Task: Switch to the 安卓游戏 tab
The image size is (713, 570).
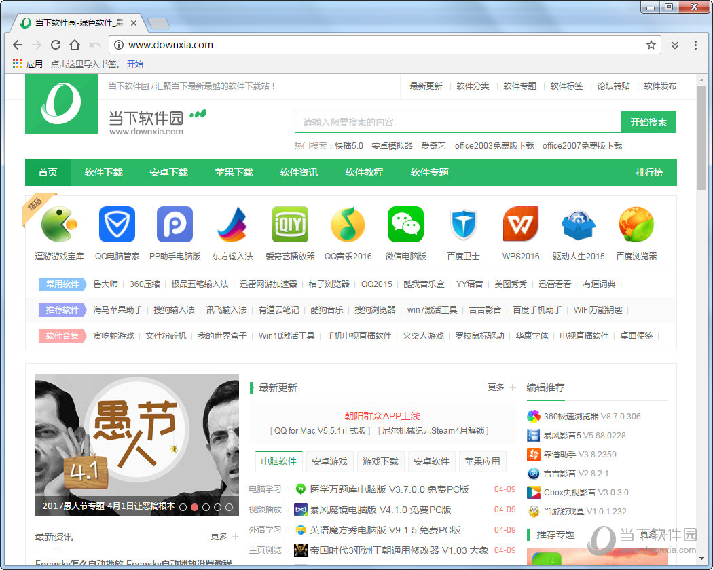Action: click(329, 461)
